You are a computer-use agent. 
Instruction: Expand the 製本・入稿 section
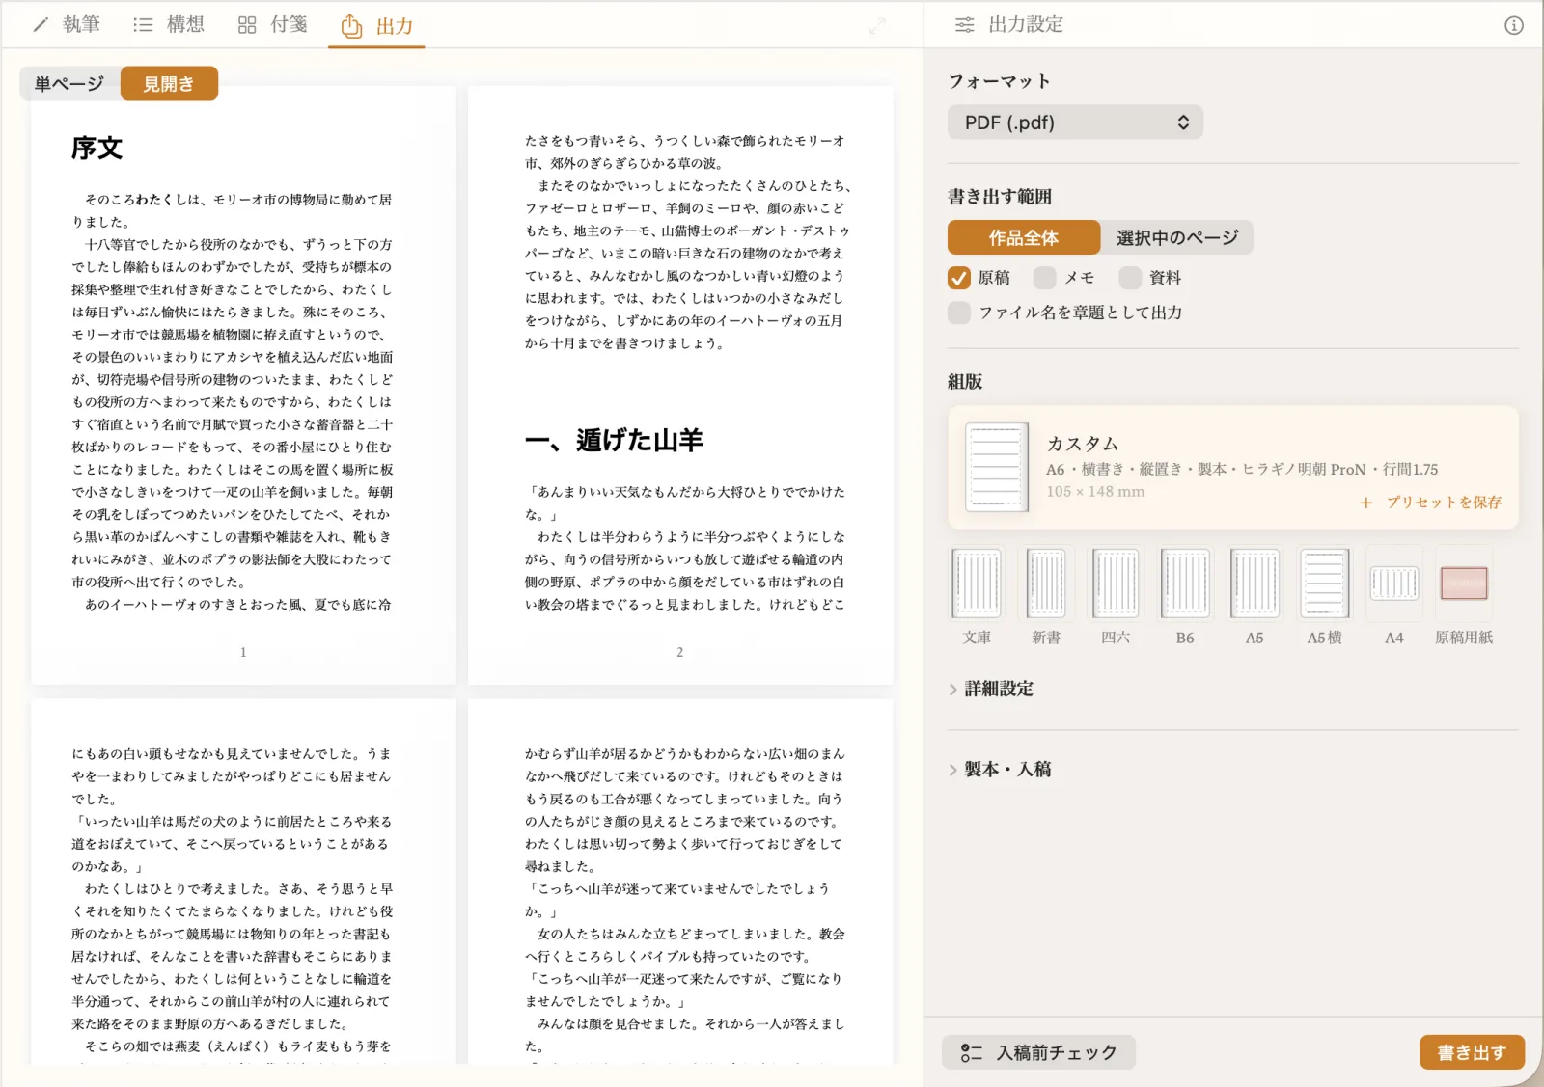pyautogui.click(x=1000, y=769)
